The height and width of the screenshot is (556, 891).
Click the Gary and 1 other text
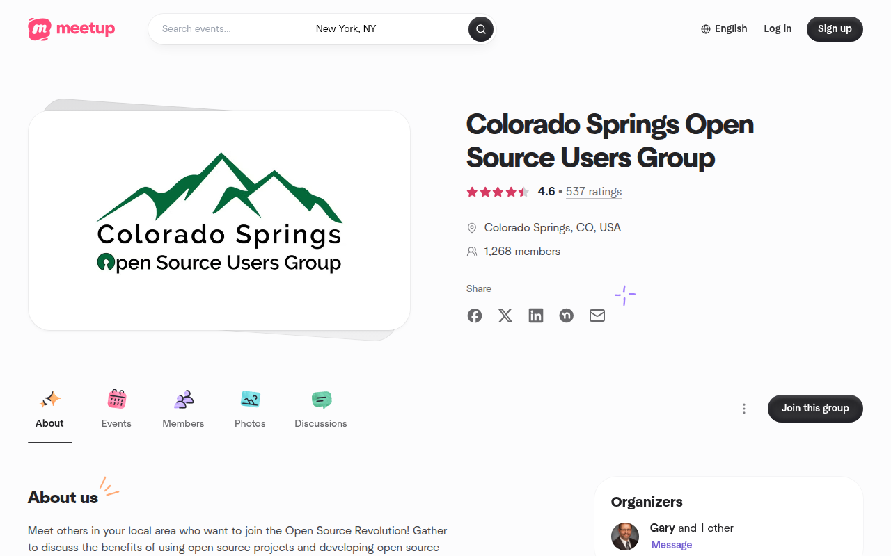(x=692, y=528)
